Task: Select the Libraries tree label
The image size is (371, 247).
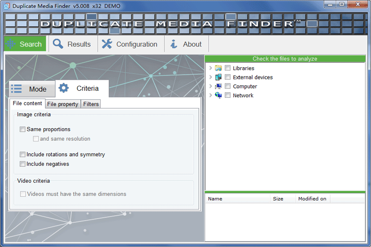Action: pyautogui.click(x=243, y=68)
